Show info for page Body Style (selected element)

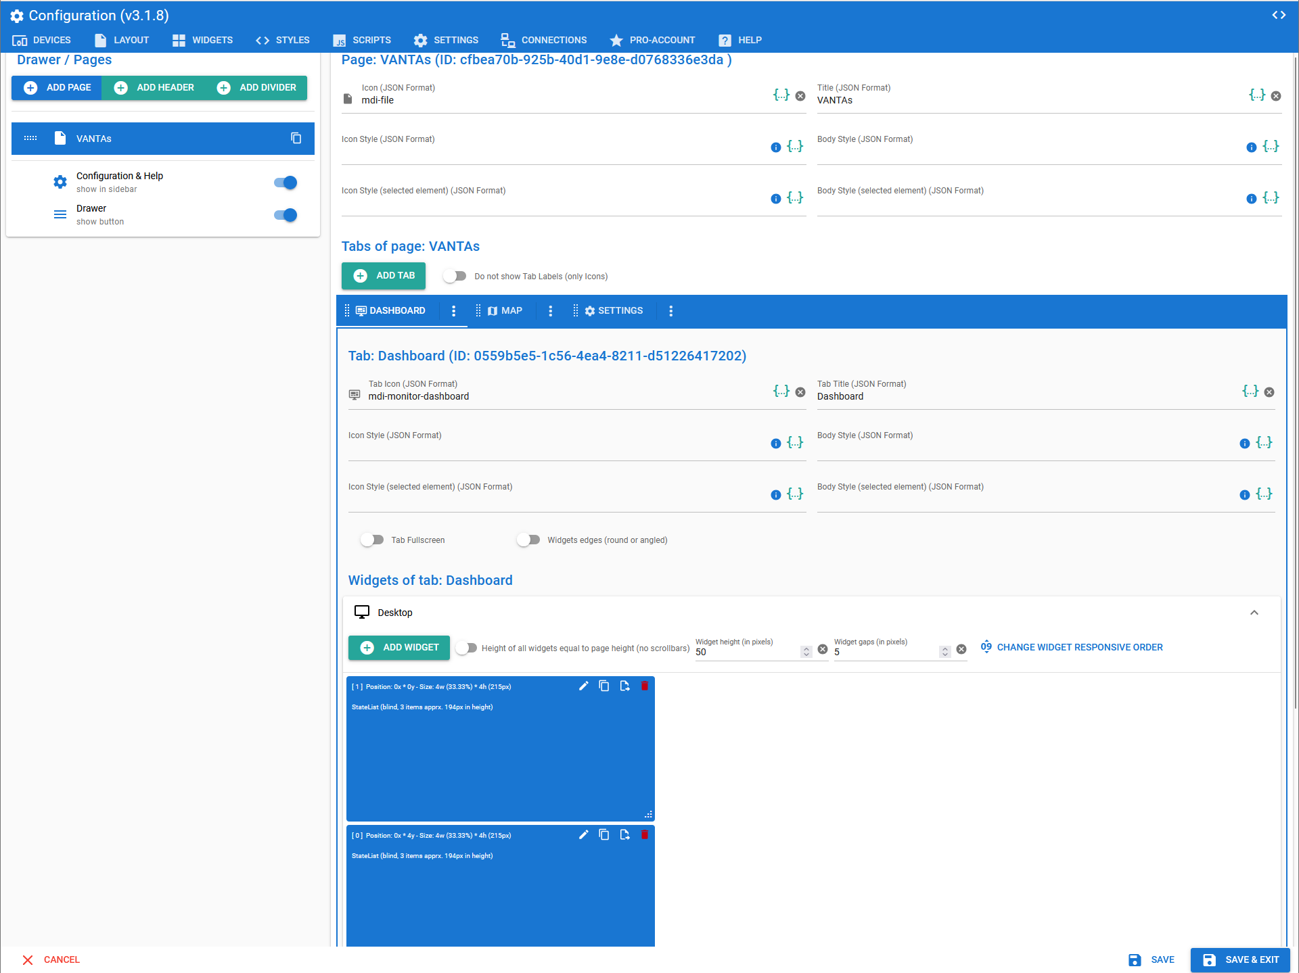click(1252, 199)
